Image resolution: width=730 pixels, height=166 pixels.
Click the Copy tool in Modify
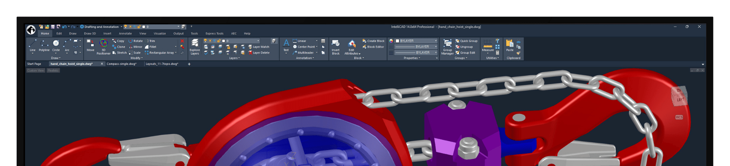pos(118,41)
